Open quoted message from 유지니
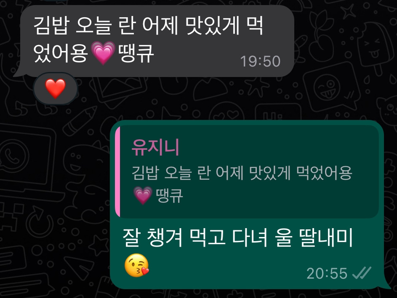The image size is (397, 298). [247, 172]
